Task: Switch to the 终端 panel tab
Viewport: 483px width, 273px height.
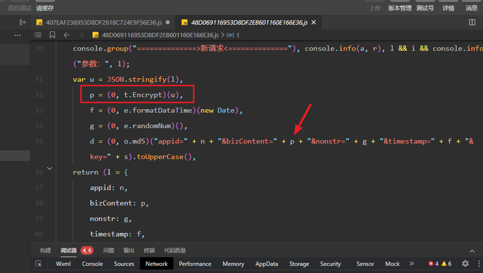Action: (x=149, y=251)
